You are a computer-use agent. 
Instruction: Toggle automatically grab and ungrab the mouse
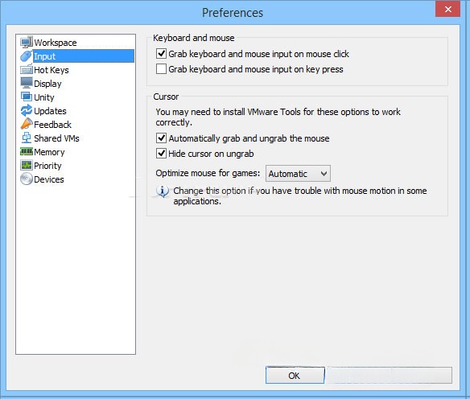[x=161, y=138]
